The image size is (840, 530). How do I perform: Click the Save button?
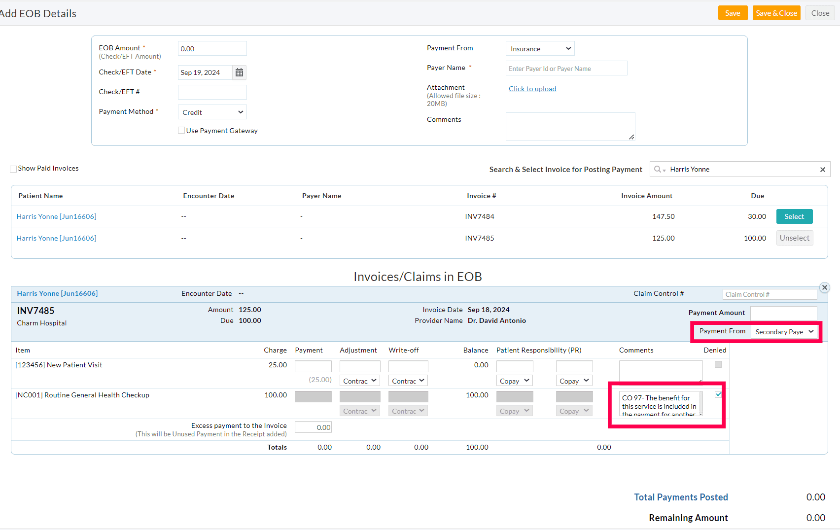[x=733, y=13]
